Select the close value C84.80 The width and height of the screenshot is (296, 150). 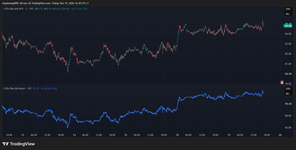(66, 9)
